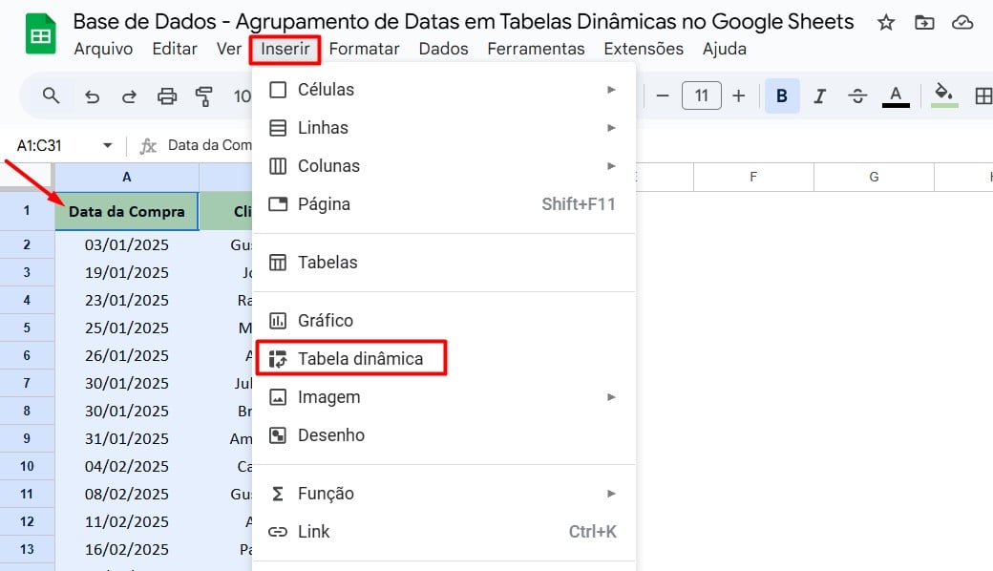This screenshot has width=993, height=571.
Task: Open the Editar menu
Action: pos(175,49)
